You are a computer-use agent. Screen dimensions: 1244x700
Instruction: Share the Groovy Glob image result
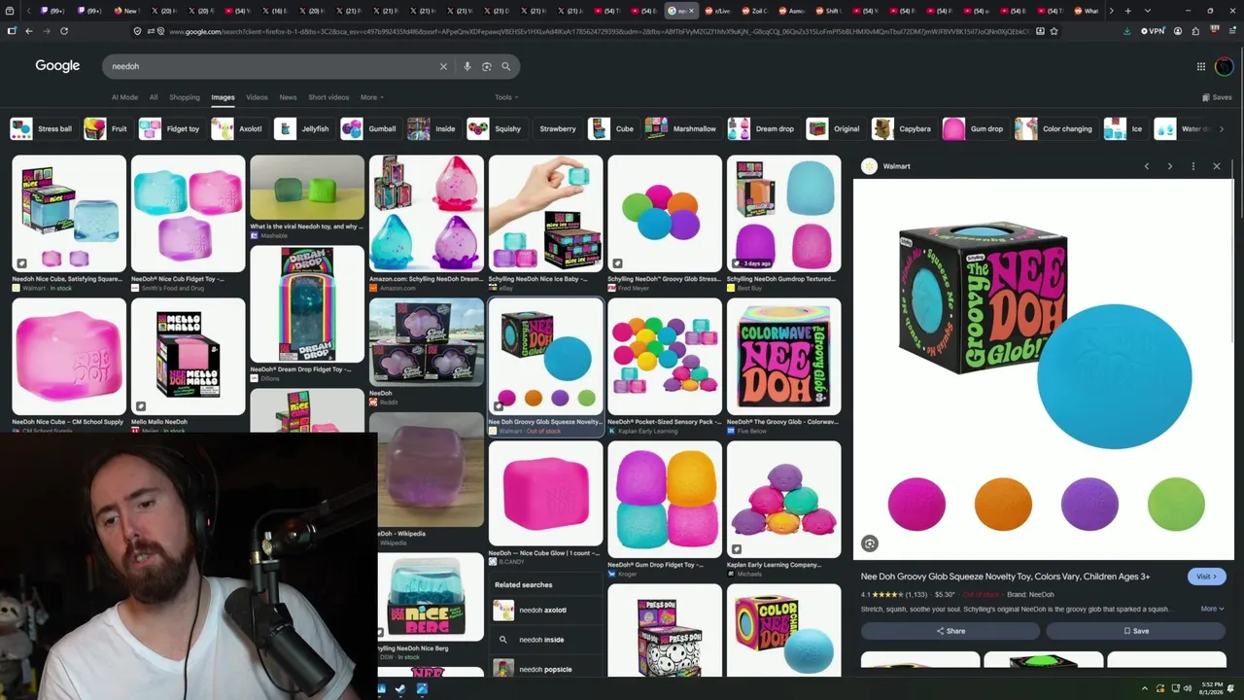point(950,631)
